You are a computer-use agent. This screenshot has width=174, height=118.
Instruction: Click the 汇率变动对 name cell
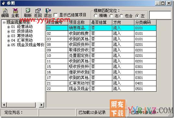click(x=79, y=83)
